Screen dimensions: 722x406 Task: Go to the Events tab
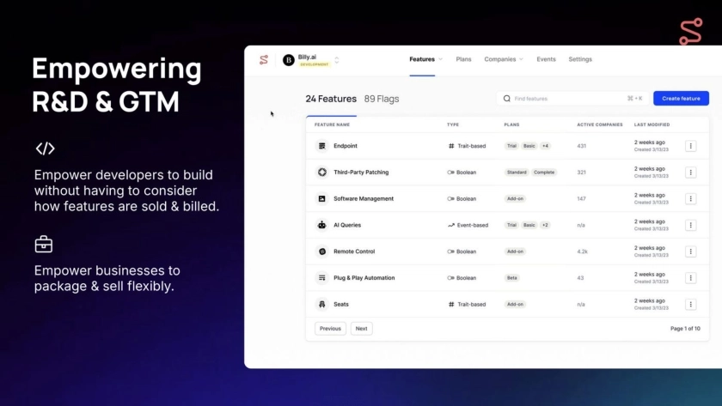(x=546, y=59)
